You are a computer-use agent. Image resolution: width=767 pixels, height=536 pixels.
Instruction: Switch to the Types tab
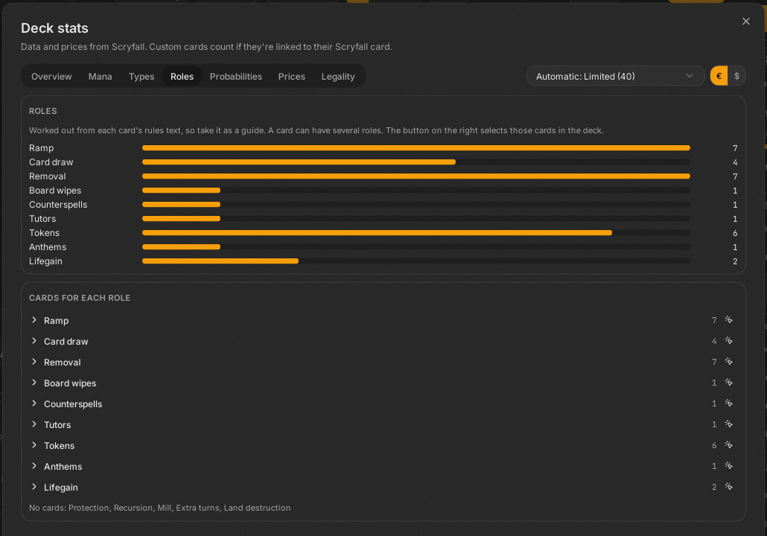point(141,76)
